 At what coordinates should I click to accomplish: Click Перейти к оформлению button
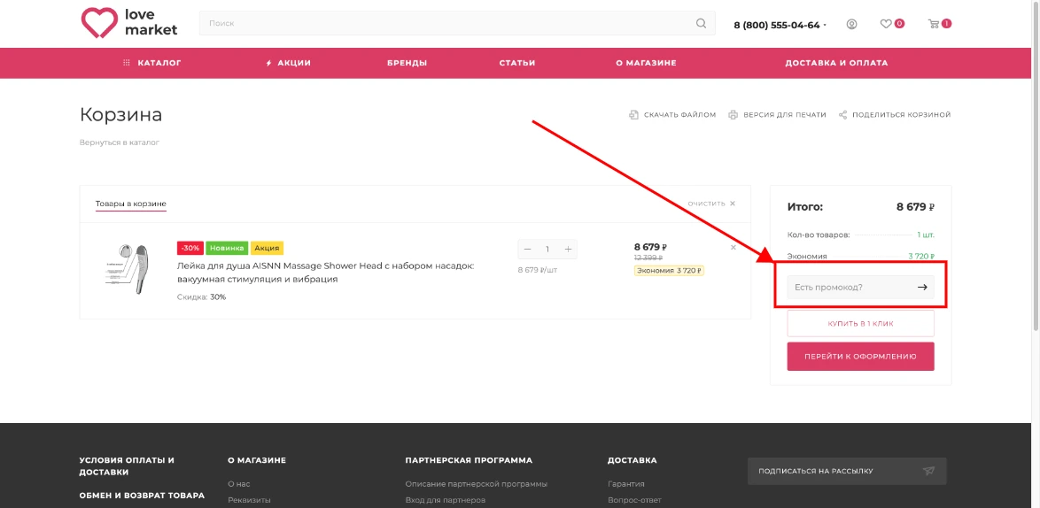tap(860, 357)
